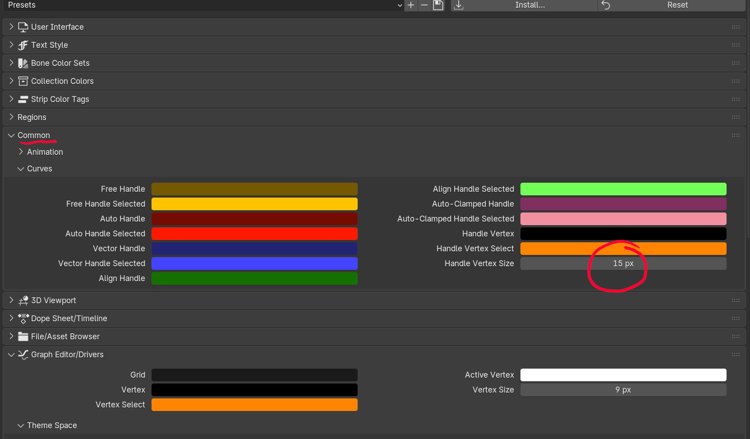750x439 pixels.
Task: Click the Collection Colors archive icon
Action: tap(23, 81)
